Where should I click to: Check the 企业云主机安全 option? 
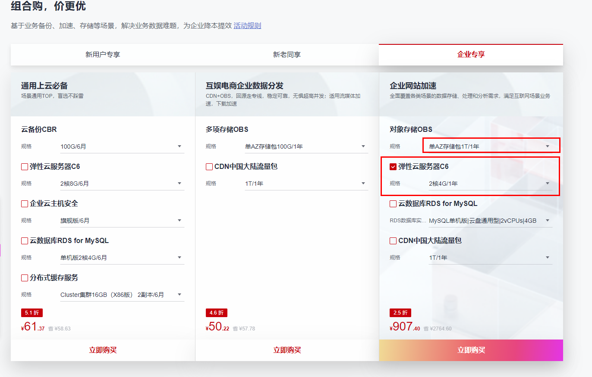[x=25, y=203]
